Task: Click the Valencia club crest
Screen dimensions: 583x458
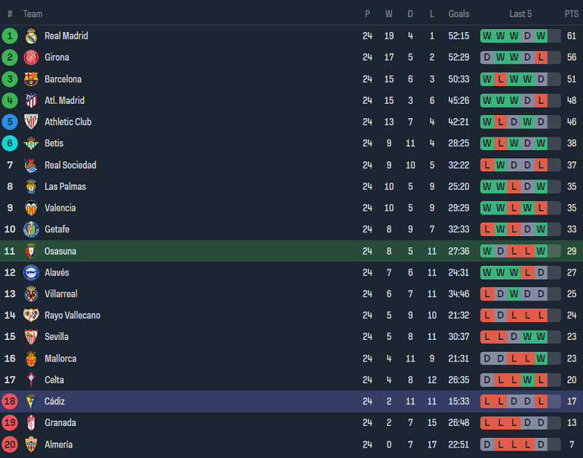Action: tap(31, 208)
